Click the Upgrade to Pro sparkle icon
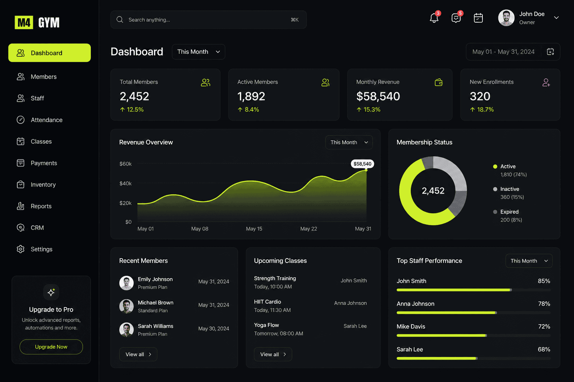Viewport: 574px width, 382px height. click(x=51, y=292)
